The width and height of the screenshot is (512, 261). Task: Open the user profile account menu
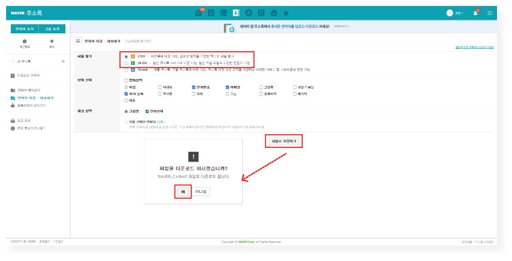(x=455, y=13)
